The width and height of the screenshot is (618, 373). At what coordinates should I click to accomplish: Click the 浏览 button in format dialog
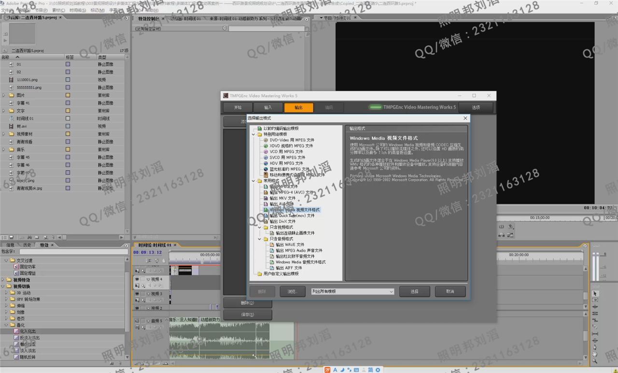(292, 291)
